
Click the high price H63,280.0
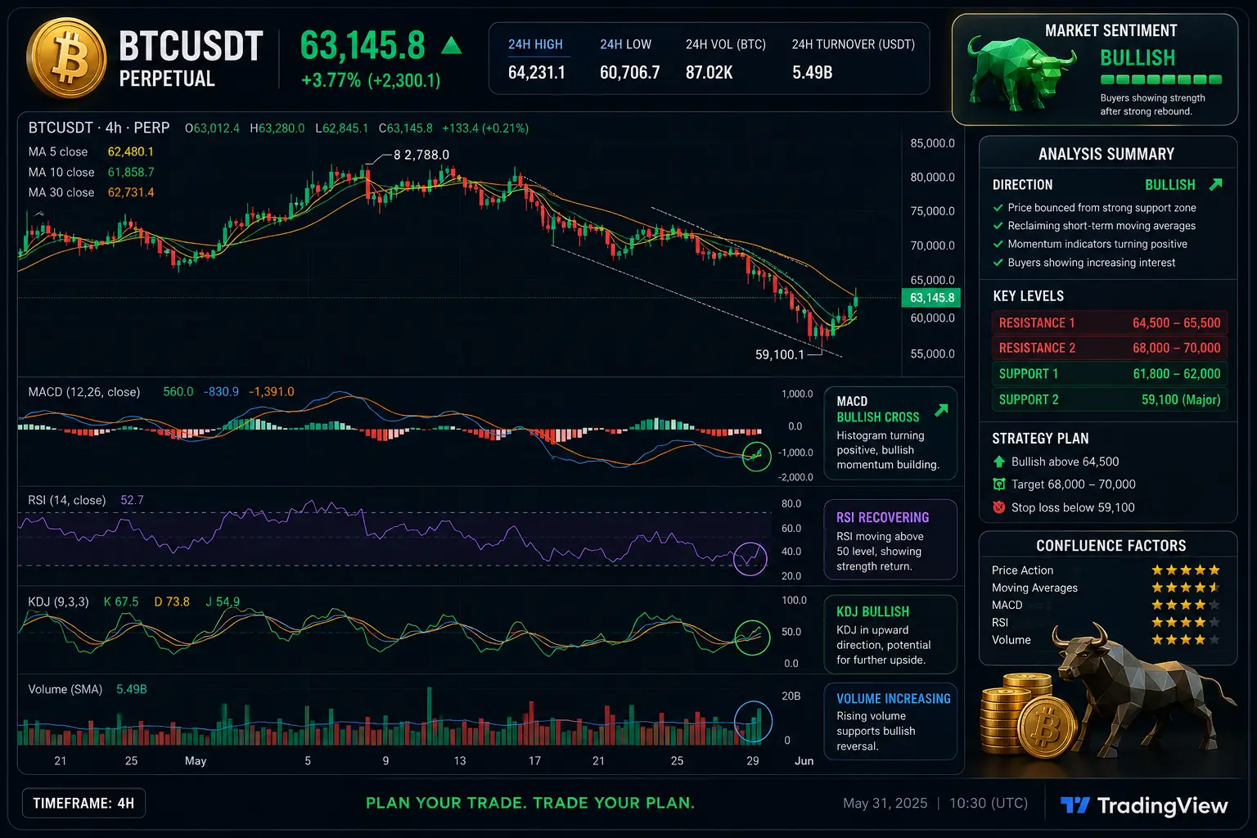coord(277,128)
